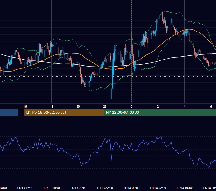This screenshot has height=191, width=216.
Task: Click the unlabeled blue session bar
Action: click(x=9, y=112)
